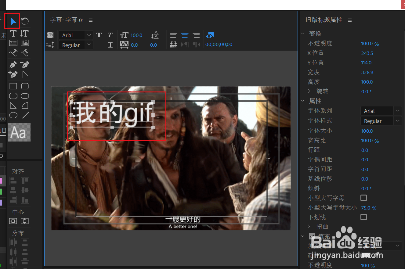Click the 高度 value 100.0
The image size is (405, 269).
click(x=367, y=82)
